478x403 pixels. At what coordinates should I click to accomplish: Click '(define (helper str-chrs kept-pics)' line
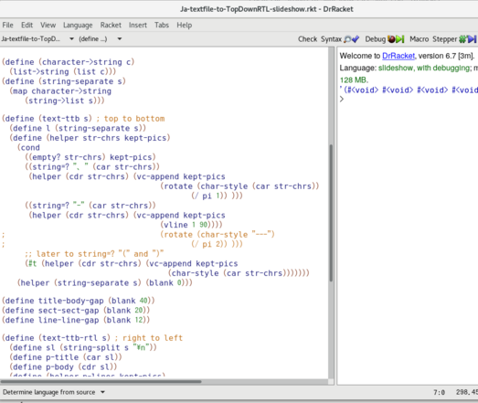click(x=90, y=138)
